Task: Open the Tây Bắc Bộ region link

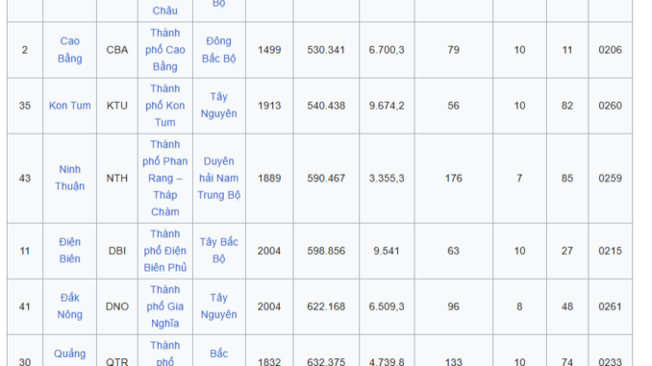Action: (218, 251)
